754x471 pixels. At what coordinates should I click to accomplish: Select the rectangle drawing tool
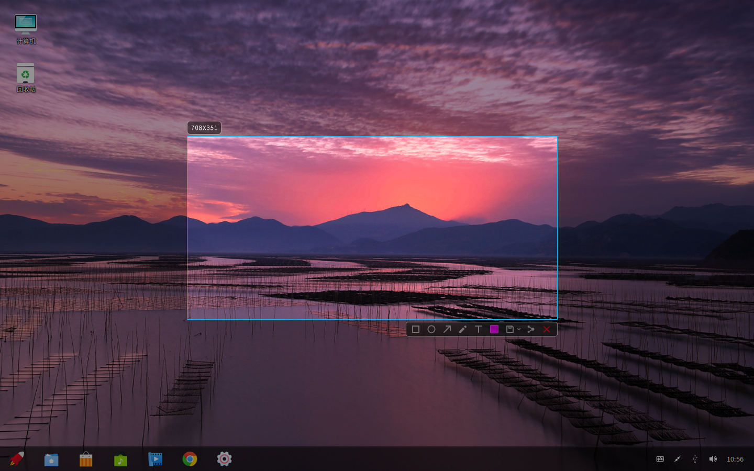[416, 329]
